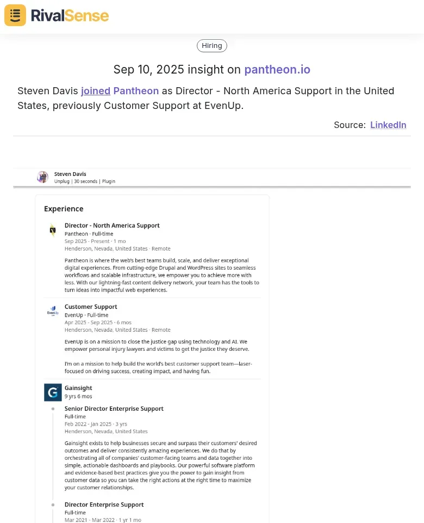
Task: Click the RivalSense yellow logo icon
Action: coord(15,15)
